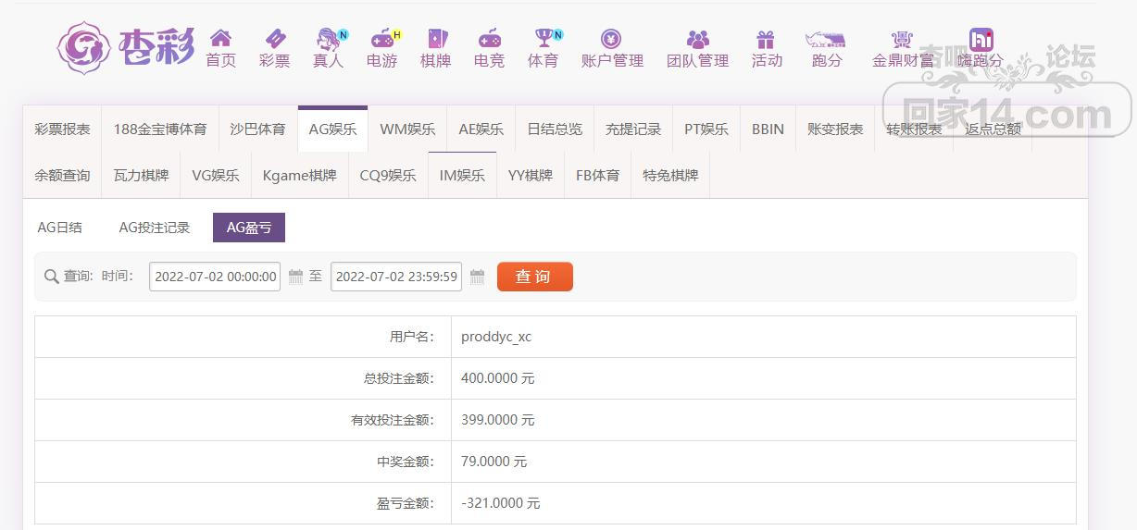The image size is (1137, 530).
Task: Select the AG盈亏 sub-tab
Action: (249, 228)
